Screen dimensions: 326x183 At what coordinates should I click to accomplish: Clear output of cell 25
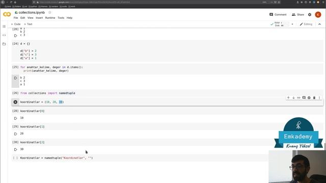(15, 78)
